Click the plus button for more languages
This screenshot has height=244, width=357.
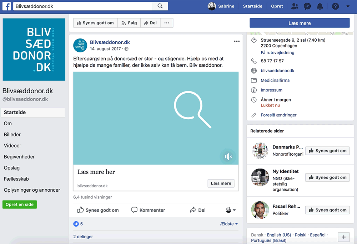tap(343, 237)
